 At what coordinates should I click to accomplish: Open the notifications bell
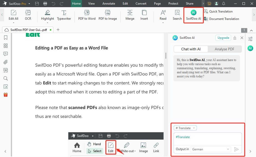tap(224, 4)
